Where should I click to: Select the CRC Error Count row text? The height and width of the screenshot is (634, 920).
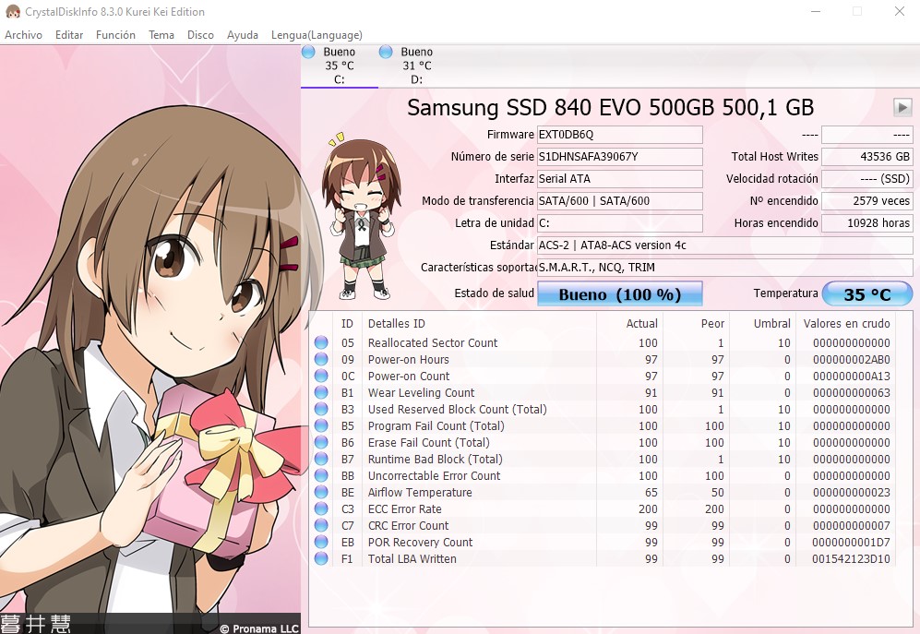coord(409,525)
